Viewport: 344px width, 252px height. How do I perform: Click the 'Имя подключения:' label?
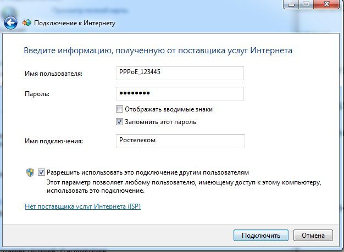point(54,141)
